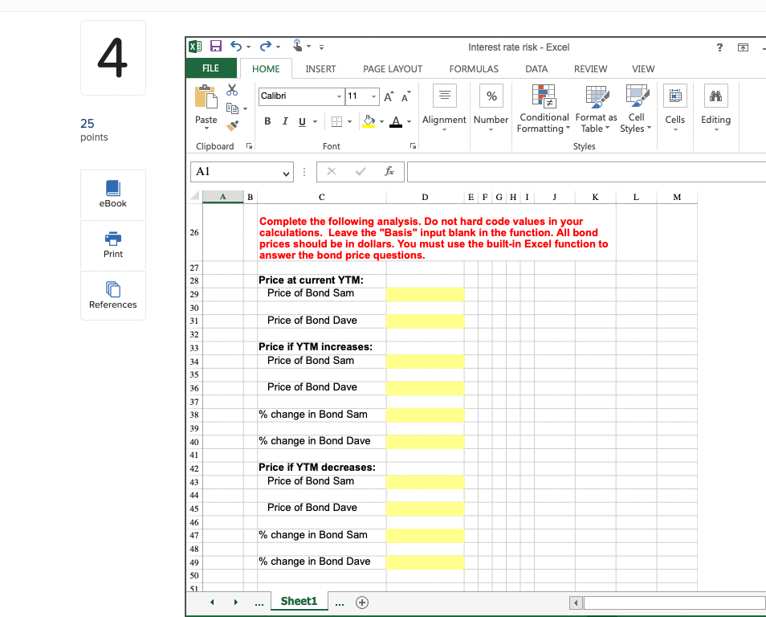Switch to the FORMULAS ribbon tab
The height and width of the screenshot is (617, 766).
tap(474, 69)
